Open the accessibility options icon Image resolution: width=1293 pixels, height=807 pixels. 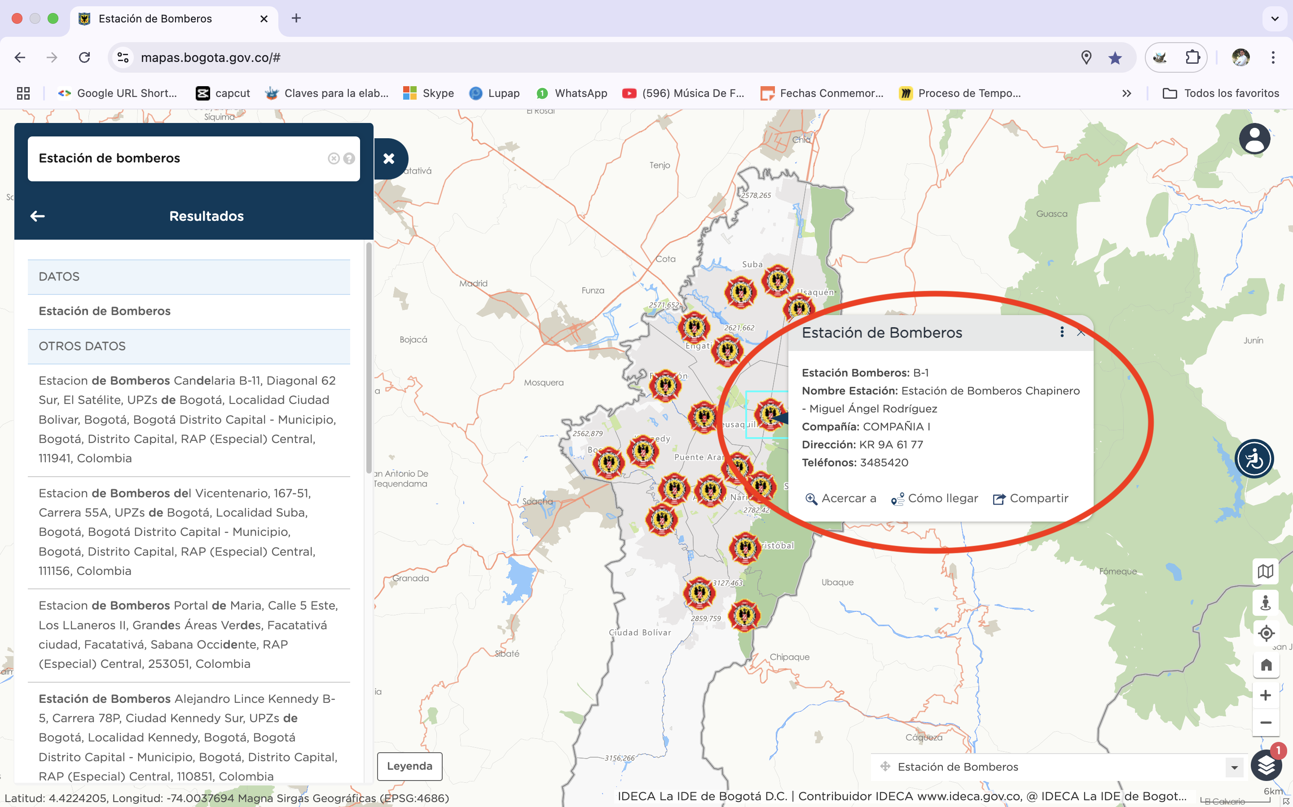pos(1254,458)
